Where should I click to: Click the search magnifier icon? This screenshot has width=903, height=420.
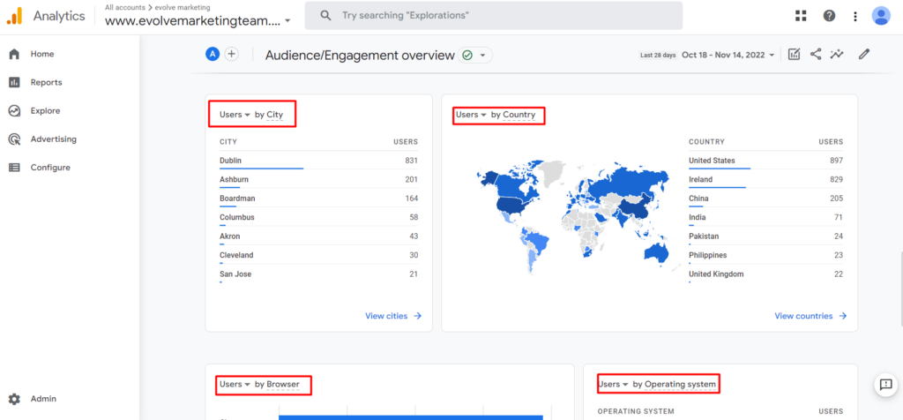[326, 16]
